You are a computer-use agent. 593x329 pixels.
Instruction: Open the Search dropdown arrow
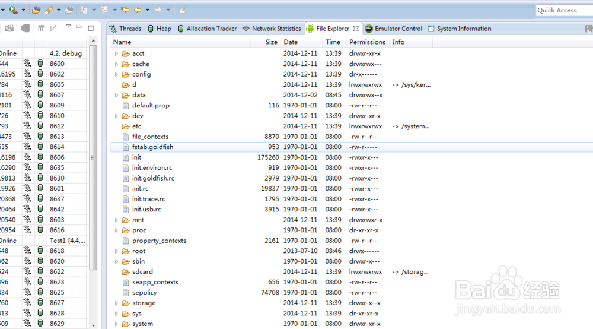pos(59,10)
